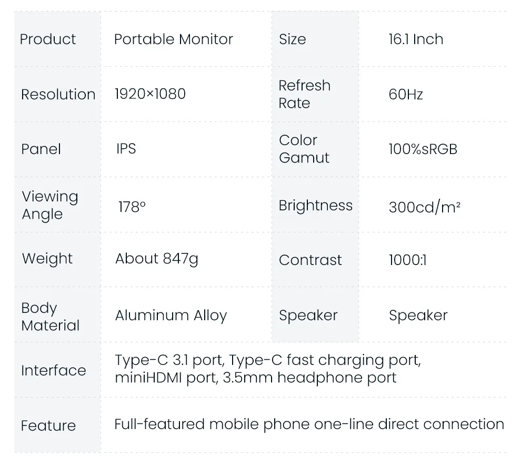Select the 'Viewing Angle' label cell
The height and width of the screenshot is (468, 521).
[50, 205]
